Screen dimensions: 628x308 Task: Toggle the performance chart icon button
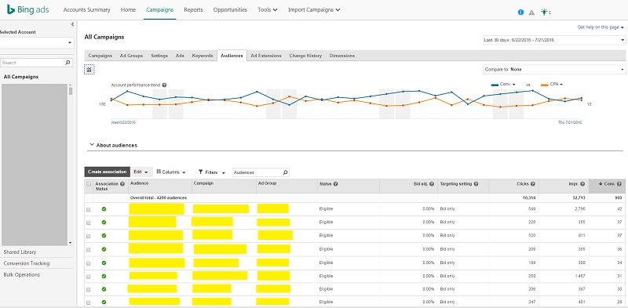89,70
